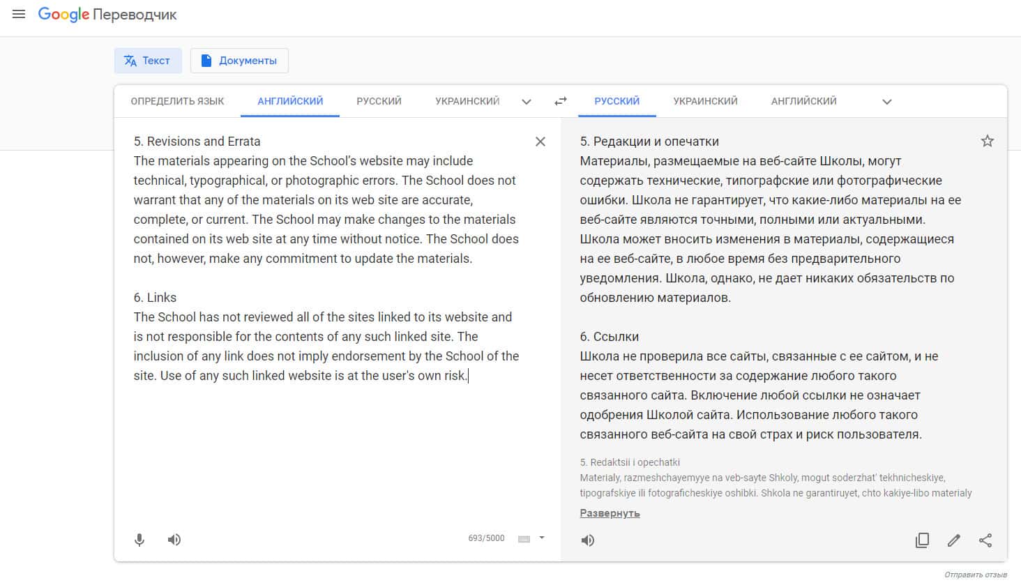Viewport: 1021px width, 585px height.
Task: Open Отправить отзыв feedback link
Action: 976,575
